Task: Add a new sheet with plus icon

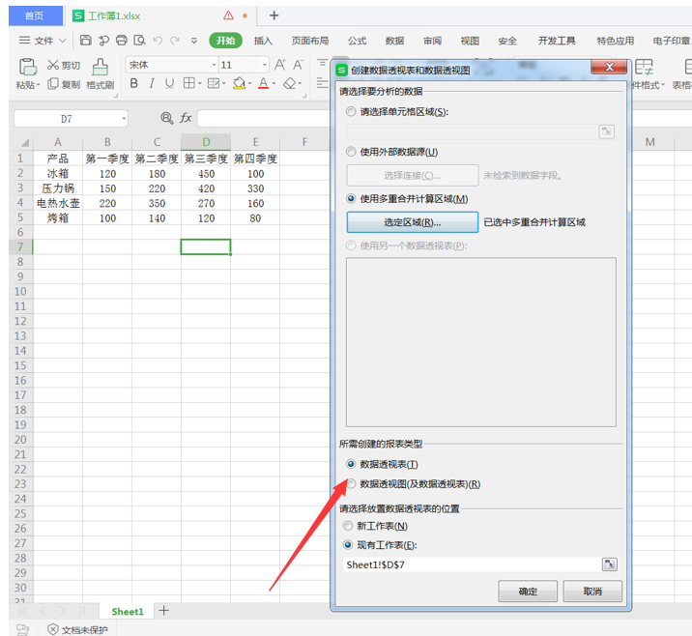Action: click(163, 611)
